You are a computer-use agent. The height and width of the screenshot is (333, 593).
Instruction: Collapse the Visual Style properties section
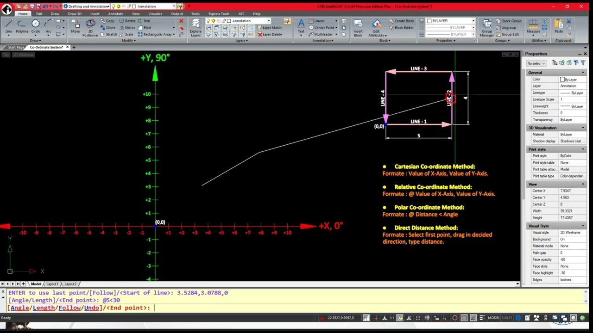point(583,226)
